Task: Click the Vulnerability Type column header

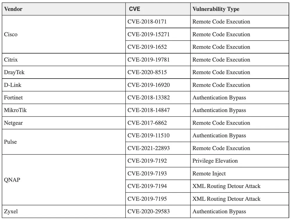Action: 216,9
